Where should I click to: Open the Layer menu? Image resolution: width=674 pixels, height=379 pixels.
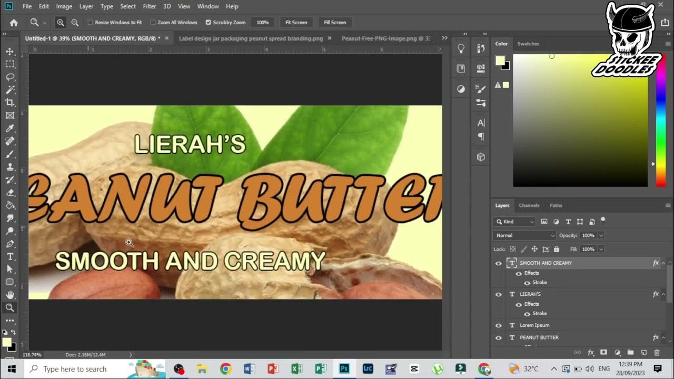pyautogui.click(x=86, y=6)
